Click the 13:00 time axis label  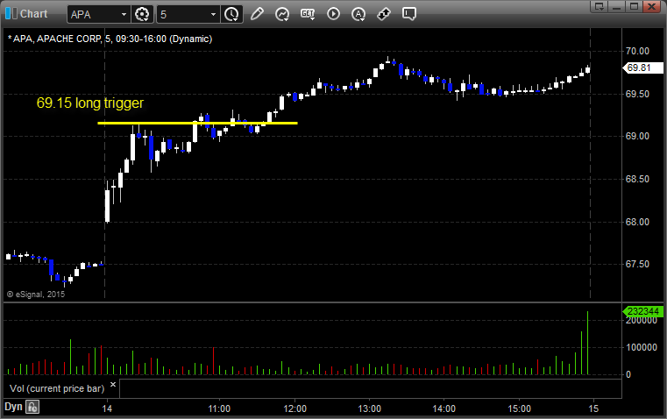(x=369, y=408)
